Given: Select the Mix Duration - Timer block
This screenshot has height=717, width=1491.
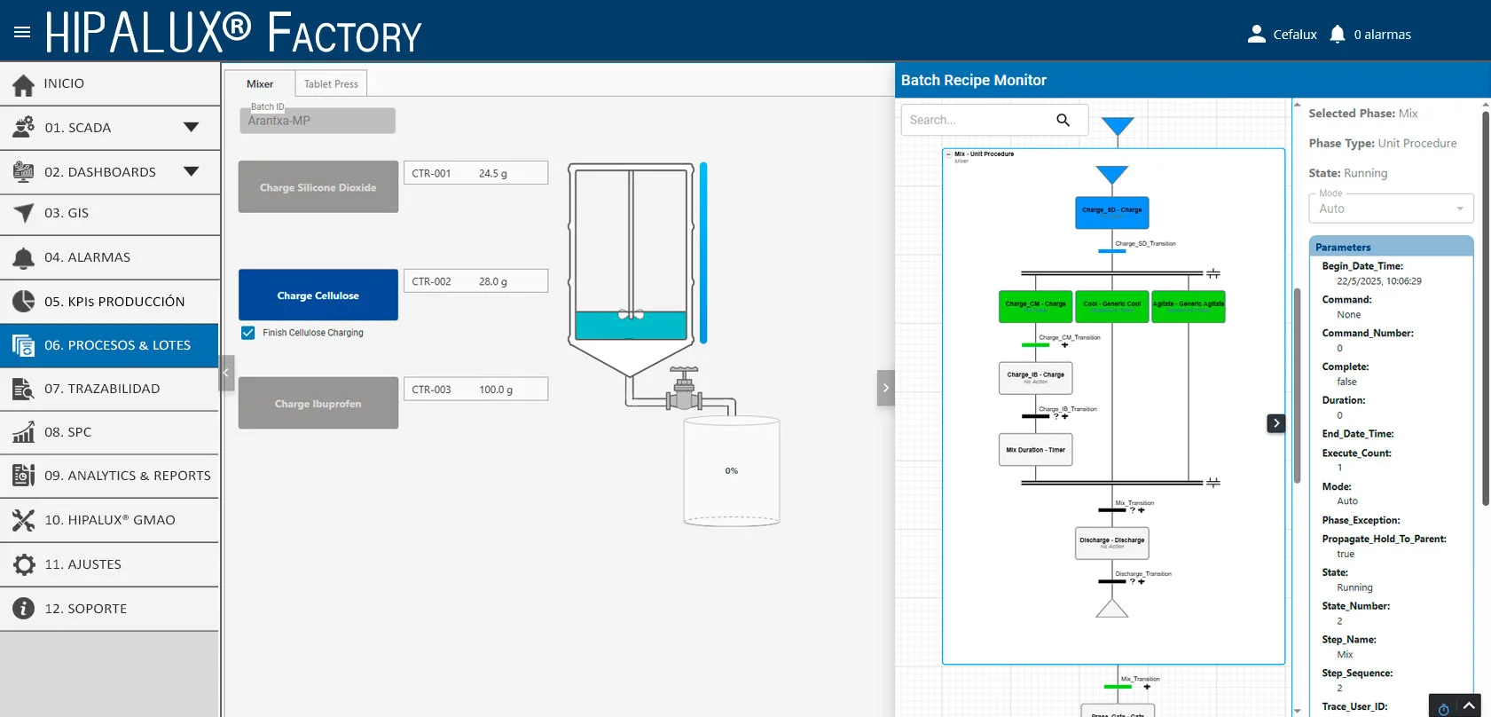Looking at the screenshot, I should (x=1036, y=450).
